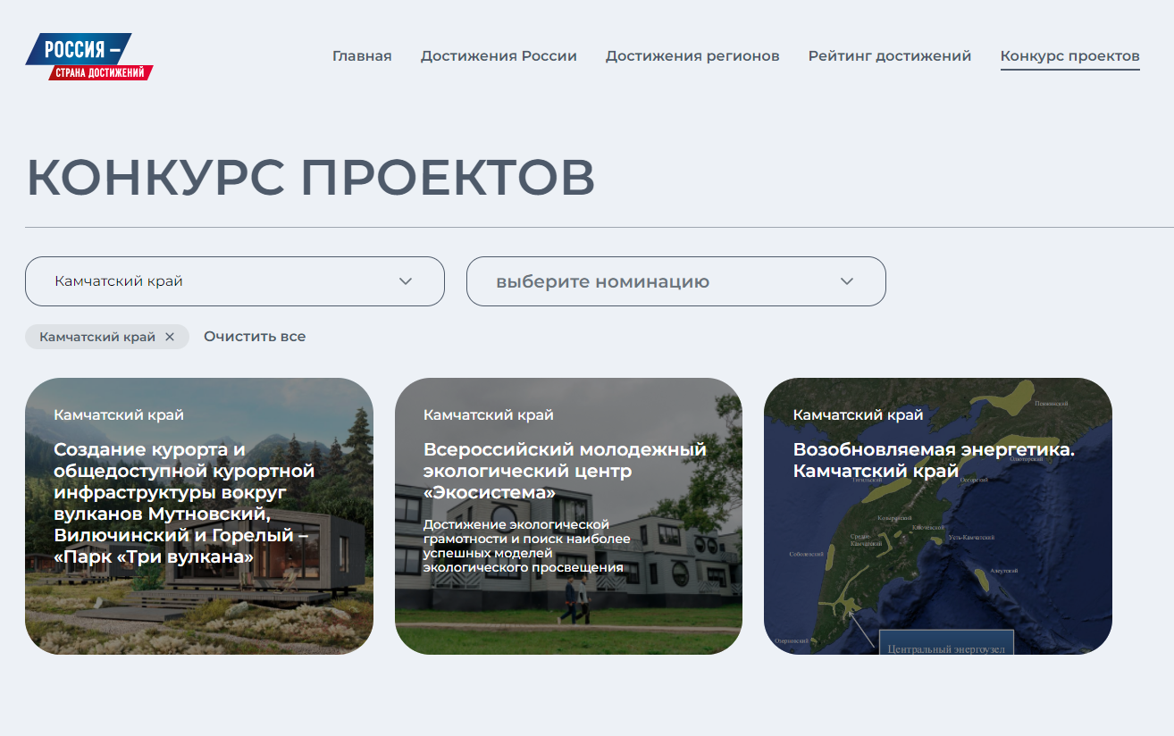Click the chevron in the region dropdown
Screen dimensions: 1174x736
tap(406, 281)
